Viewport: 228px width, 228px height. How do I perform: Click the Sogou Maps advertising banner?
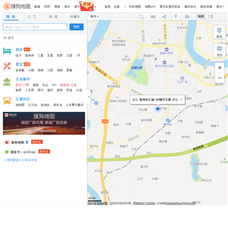coord(44,123)
